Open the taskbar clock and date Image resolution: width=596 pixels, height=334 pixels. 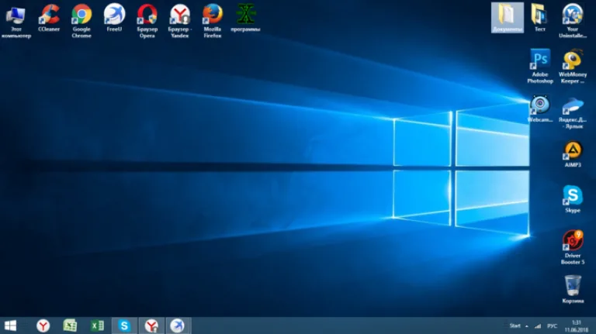(577, 326)
